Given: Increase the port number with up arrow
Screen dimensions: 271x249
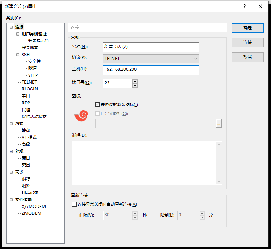Looking at the screenshot, I should pyautogui.click(x=135, y=82).
